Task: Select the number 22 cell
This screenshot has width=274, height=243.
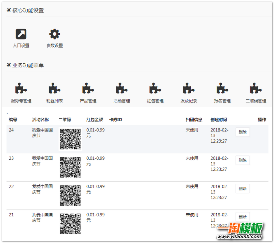Action: 11,187
